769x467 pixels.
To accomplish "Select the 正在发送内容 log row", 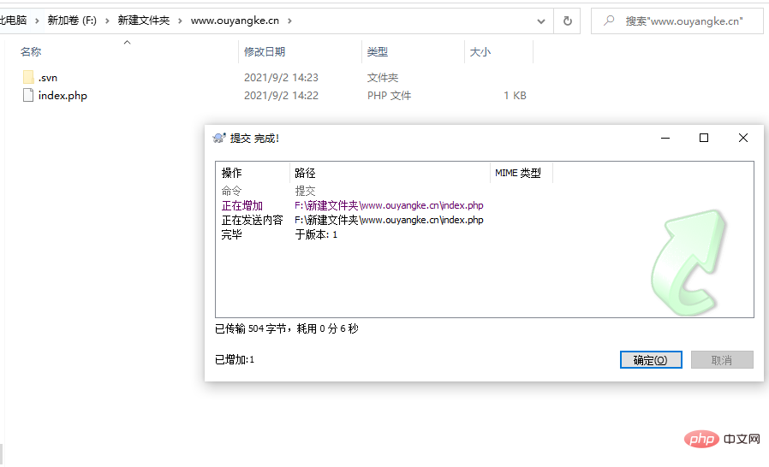I will tap(352, 220).
